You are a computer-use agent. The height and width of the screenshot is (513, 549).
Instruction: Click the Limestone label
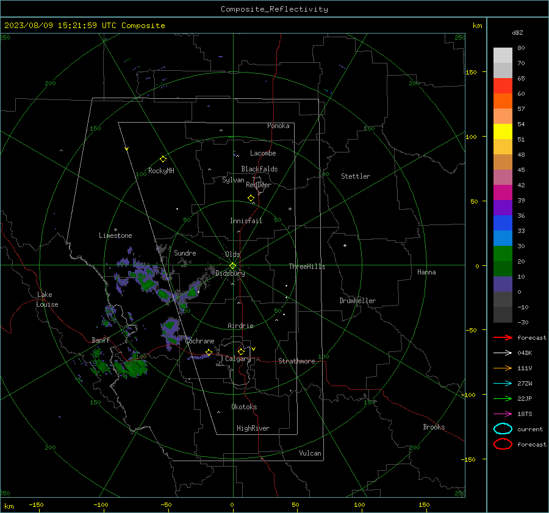click(x=115, y=235)
